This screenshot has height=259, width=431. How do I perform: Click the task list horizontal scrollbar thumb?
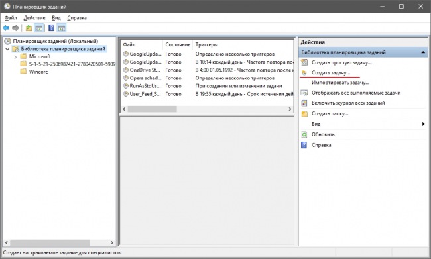pyautogui.click(x=153, y=109)
